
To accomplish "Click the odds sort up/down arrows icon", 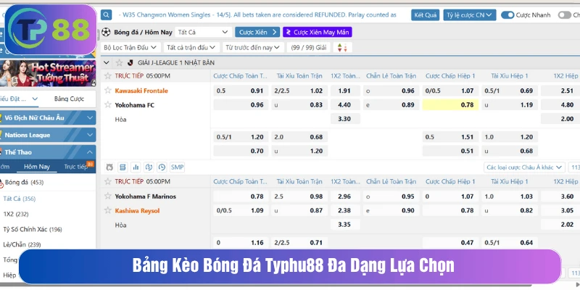I will point(342,47).
